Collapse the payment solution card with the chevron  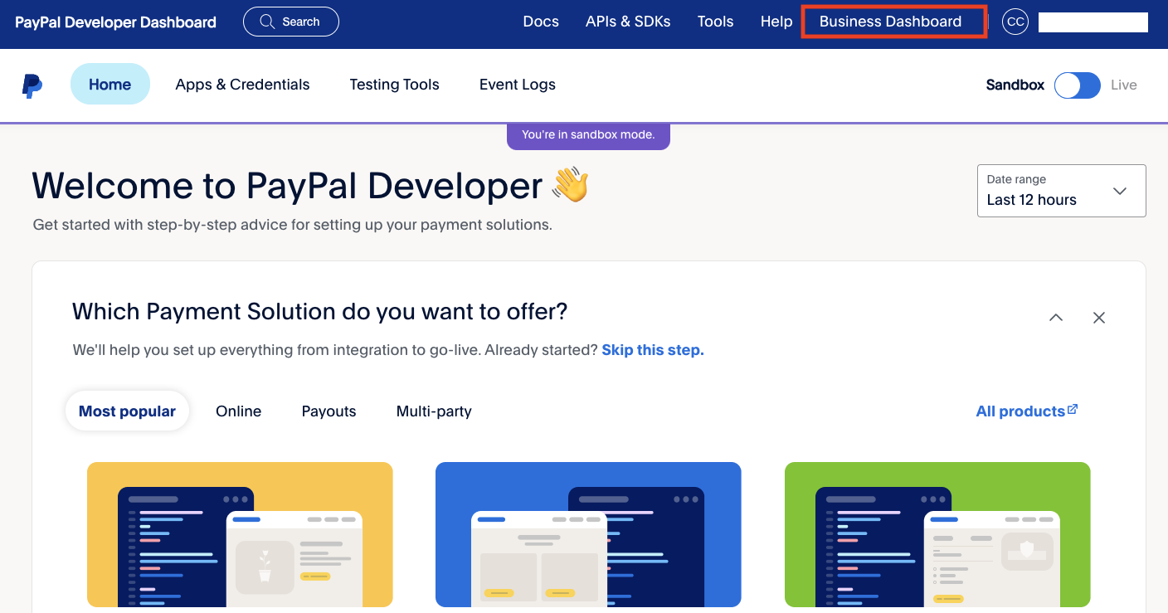pyautogui.click(x=1056, y=317)
